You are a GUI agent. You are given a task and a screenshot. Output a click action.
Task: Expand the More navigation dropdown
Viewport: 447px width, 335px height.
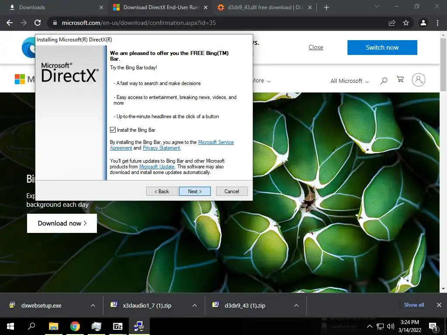click(261, 81)
